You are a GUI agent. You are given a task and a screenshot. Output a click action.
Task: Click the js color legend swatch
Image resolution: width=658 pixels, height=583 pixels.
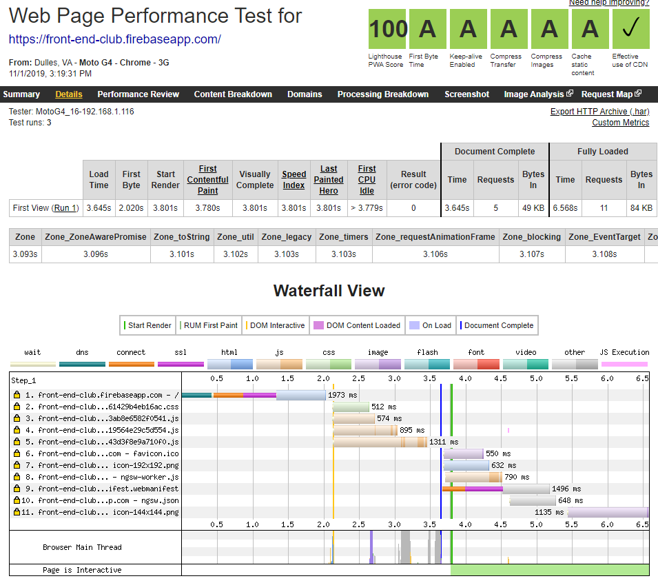(280, 364)
